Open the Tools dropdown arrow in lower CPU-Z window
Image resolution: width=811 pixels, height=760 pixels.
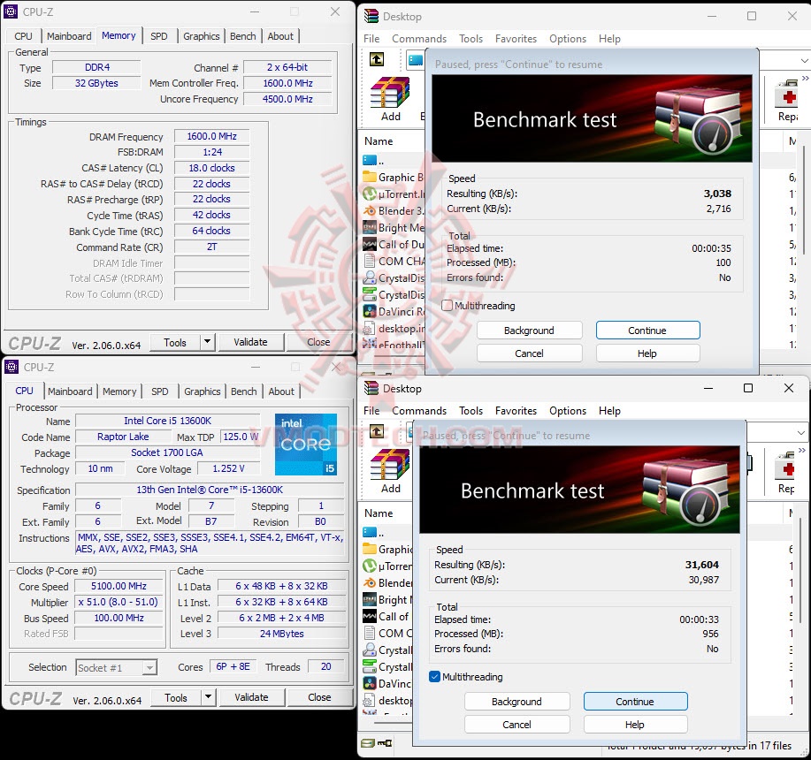coord(208,697)
